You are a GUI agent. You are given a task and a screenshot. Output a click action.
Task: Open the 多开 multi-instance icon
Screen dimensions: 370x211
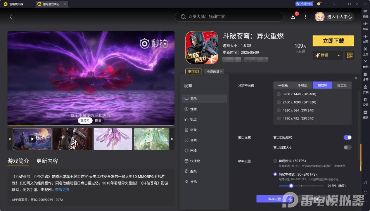(365, 74)
